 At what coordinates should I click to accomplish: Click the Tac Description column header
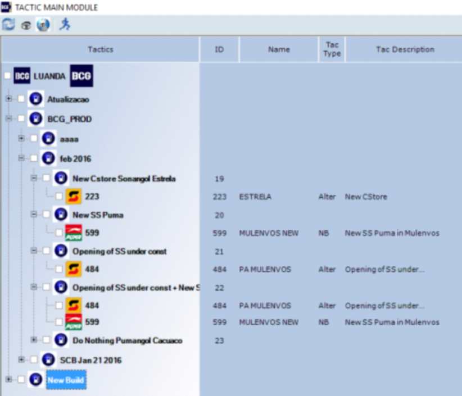coord(404,49)
